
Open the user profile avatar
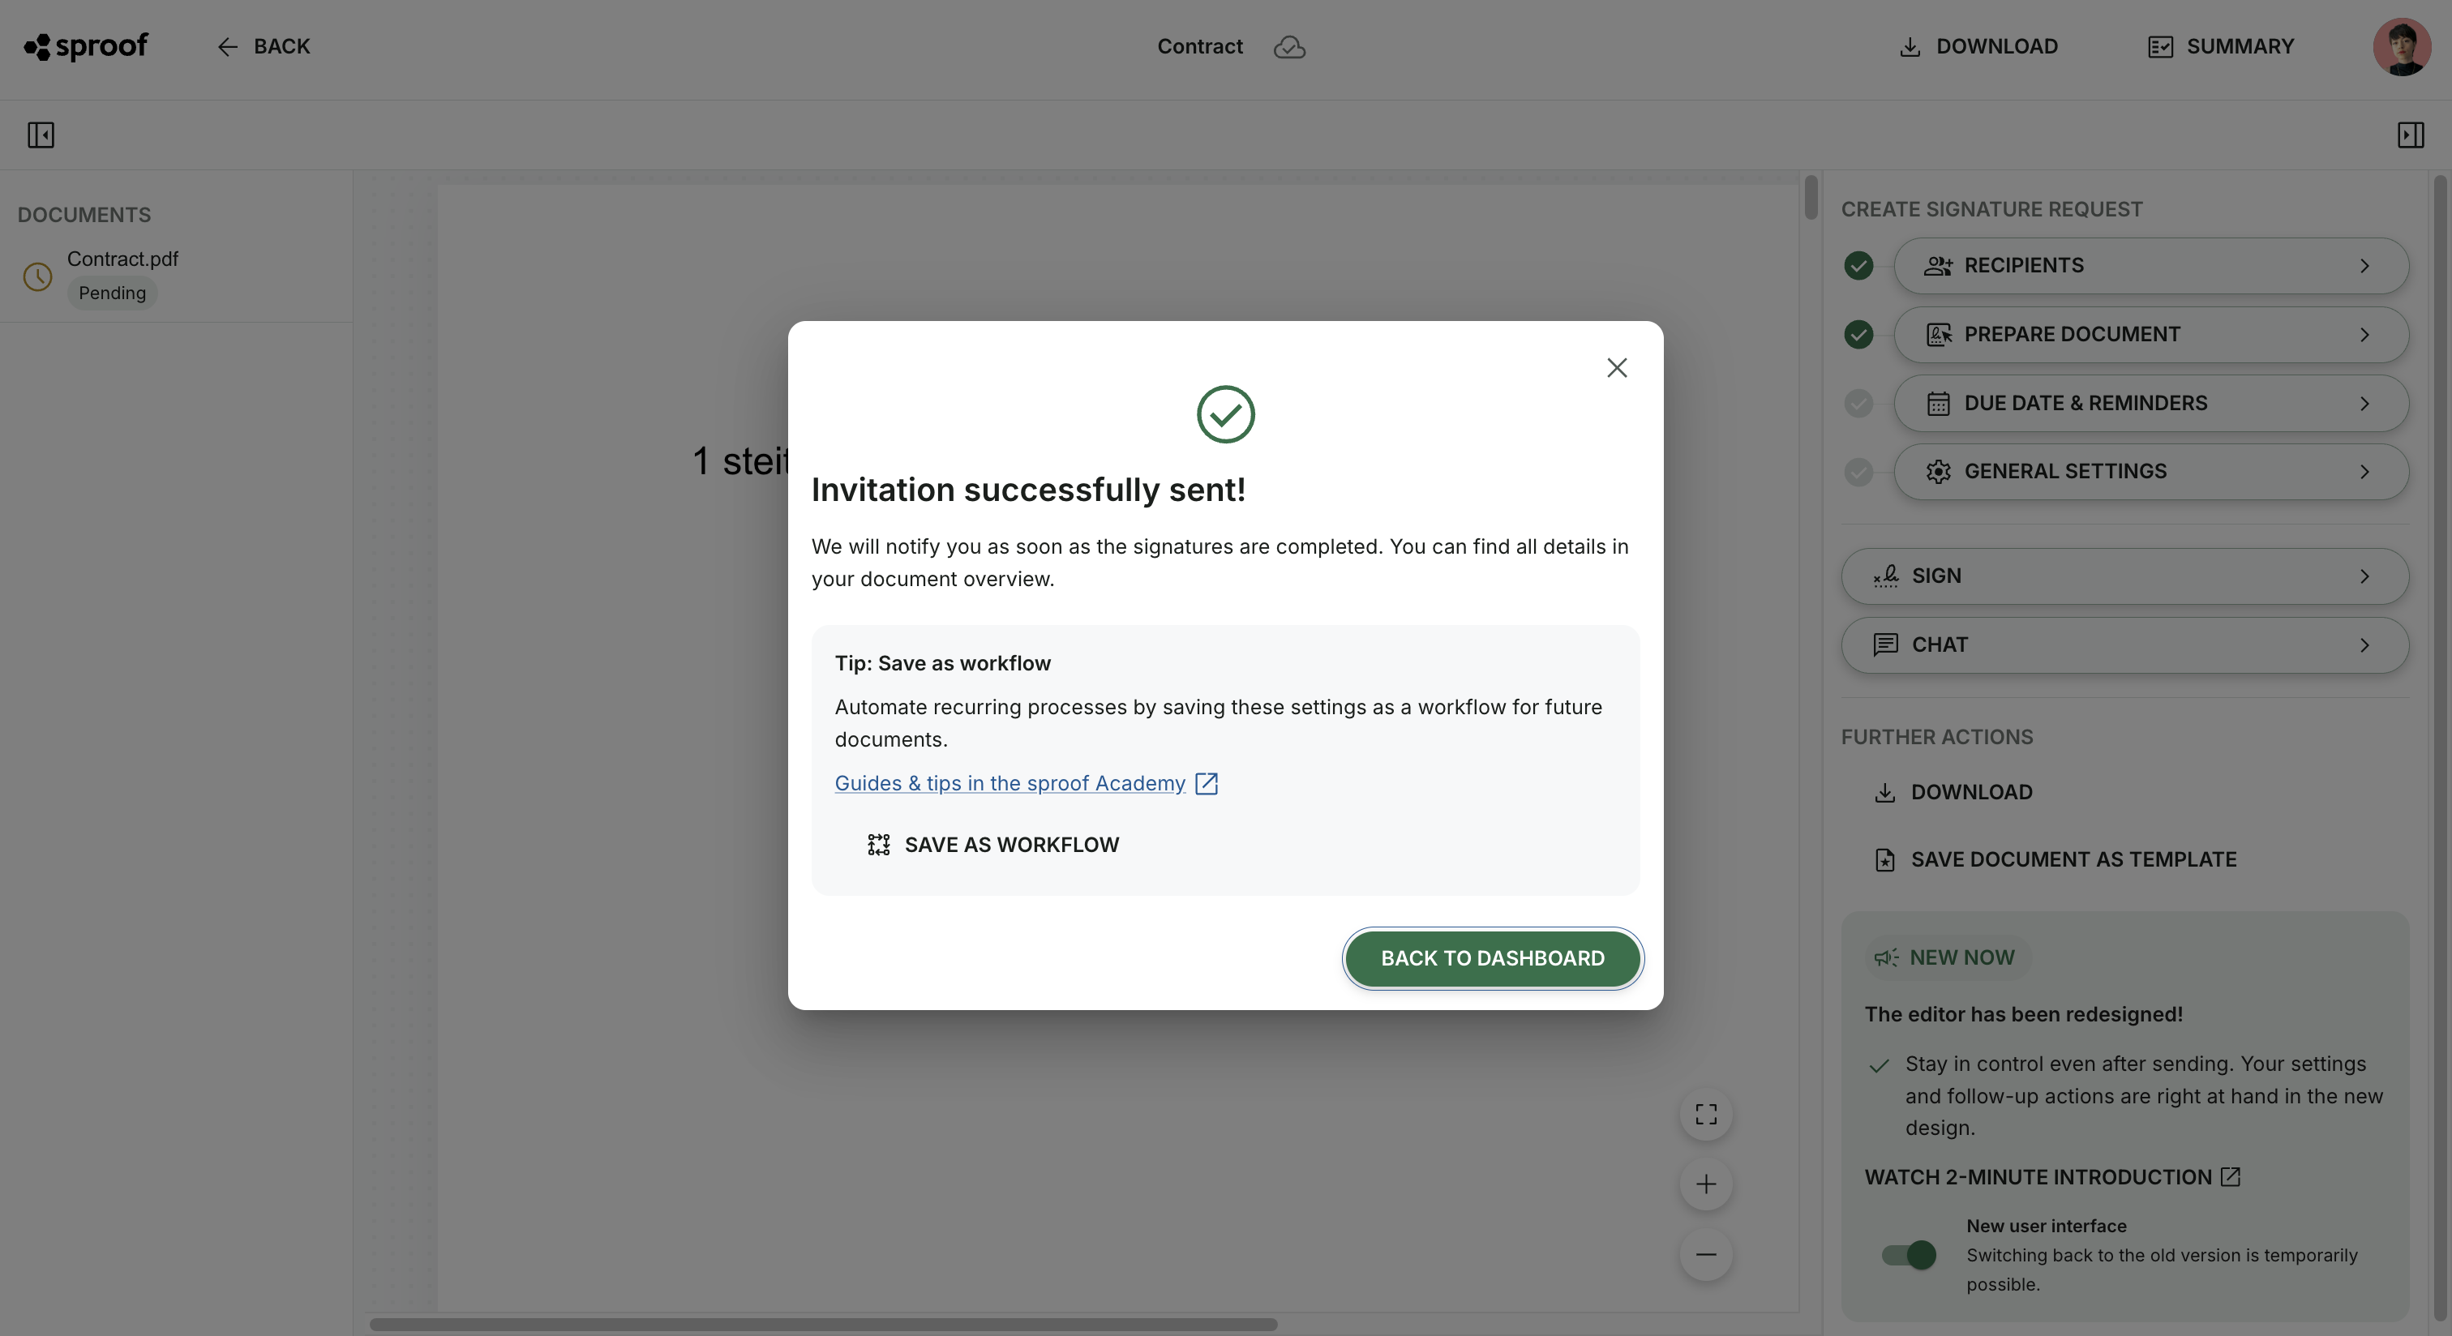2403,47
